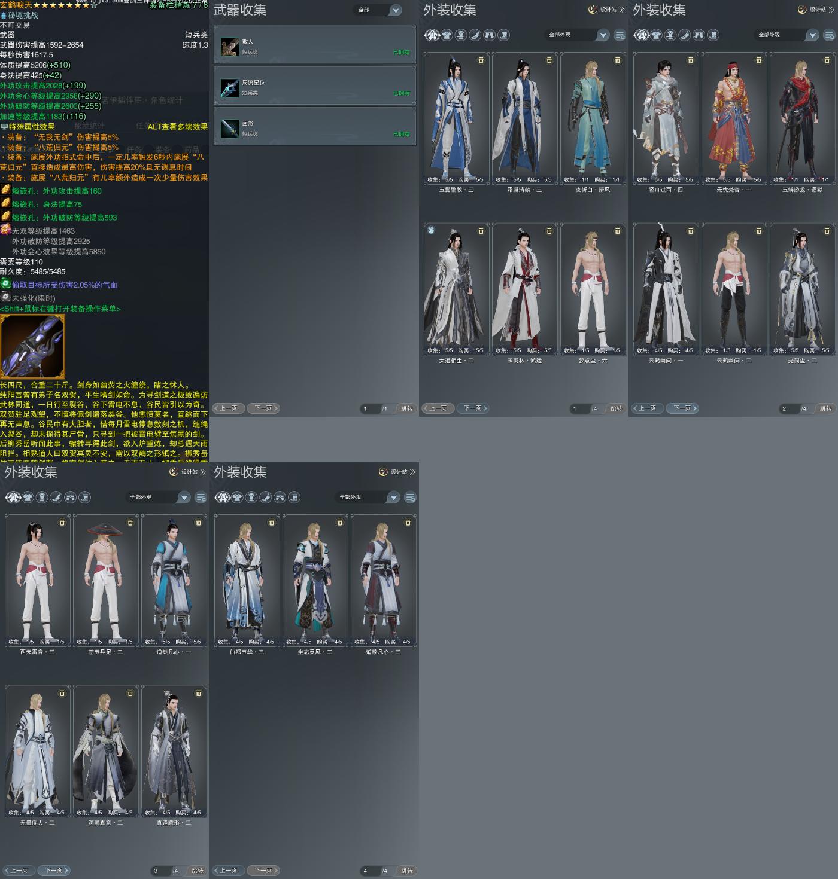Select the bracer category icon in page 2 costume panel
This screenshot has height=879, width=838.
click(685, 35)
